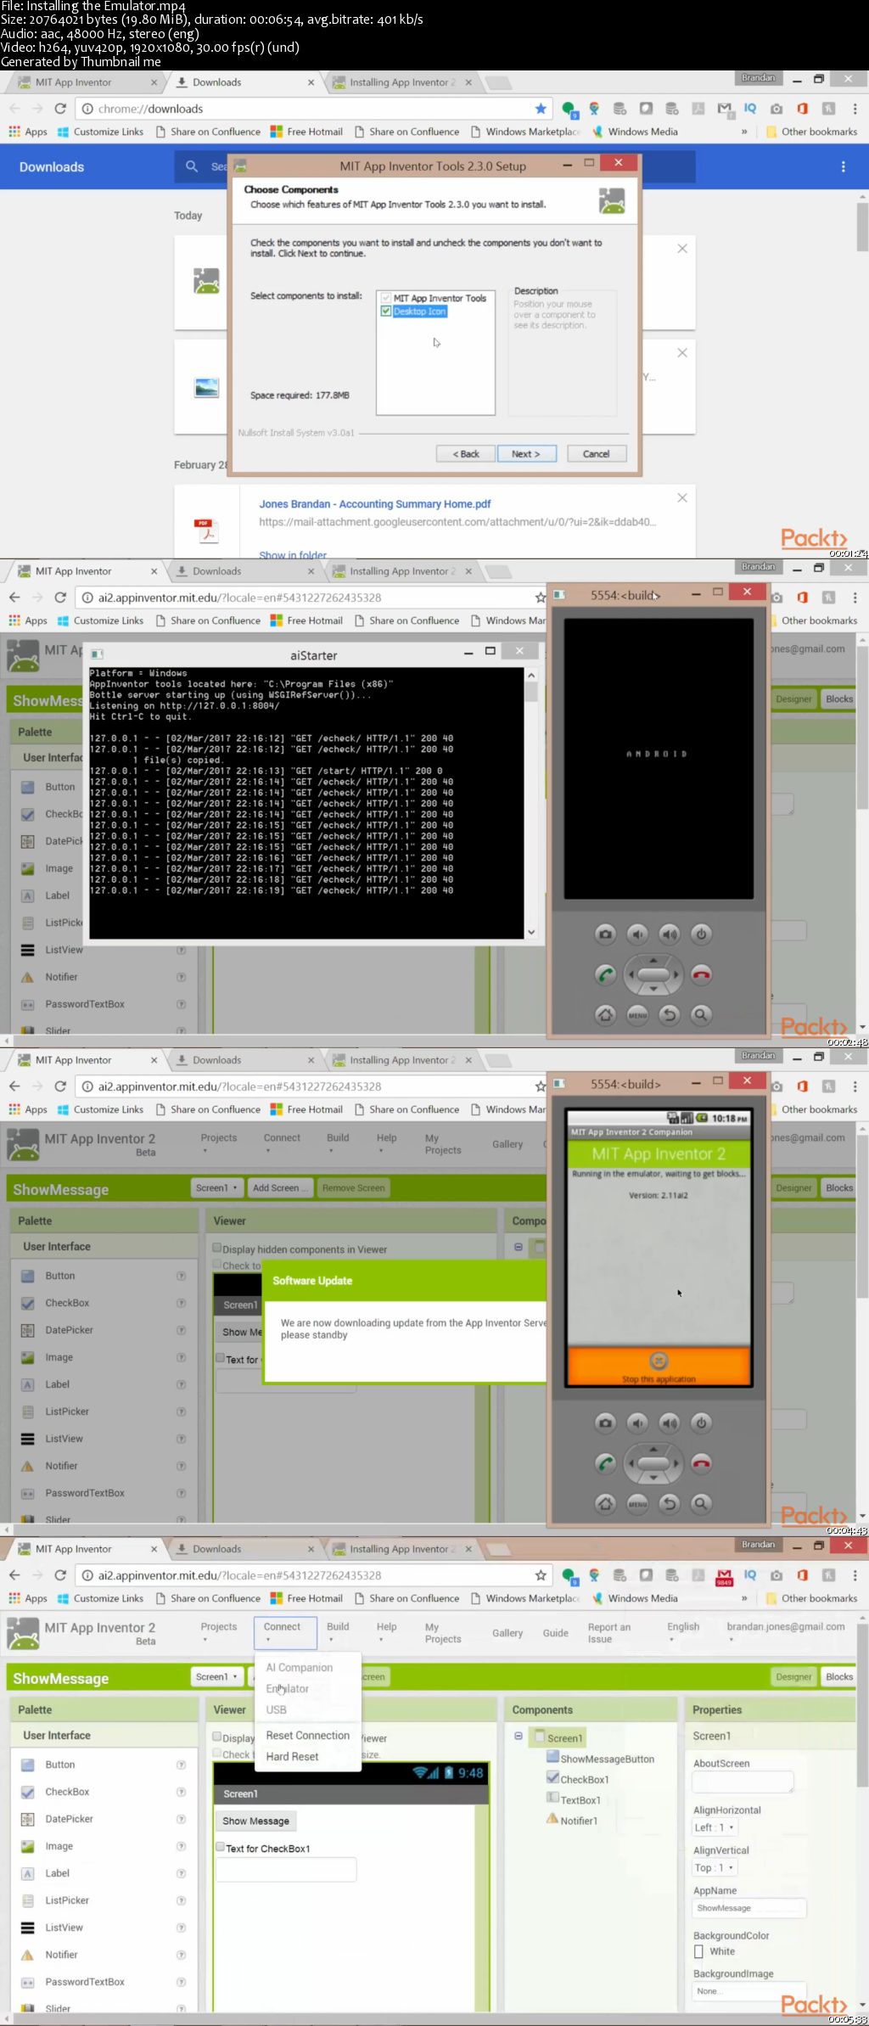This screenshot has width=869, height=2026.
Task: Select CheckBox1 in the Components tree
Action: tap(577, 1779)
